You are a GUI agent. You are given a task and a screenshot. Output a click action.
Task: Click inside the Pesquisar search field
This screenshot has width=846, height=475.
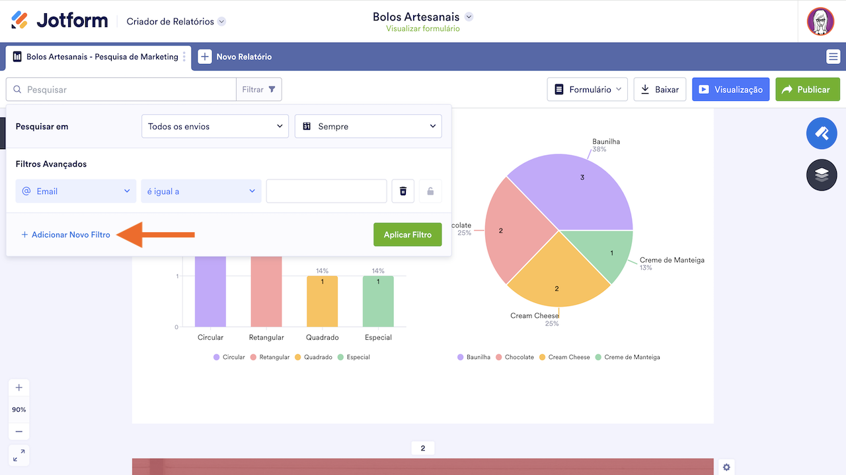119,89
